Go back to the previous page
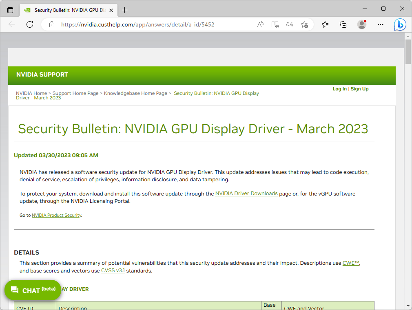The height and width of the screenshot is (310, 412). 12,24
